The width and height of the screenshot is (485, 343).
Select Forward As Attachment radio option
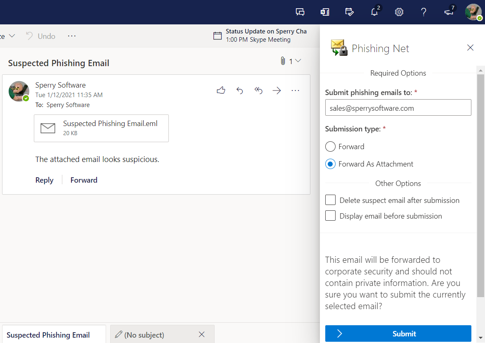coord(330,164)
